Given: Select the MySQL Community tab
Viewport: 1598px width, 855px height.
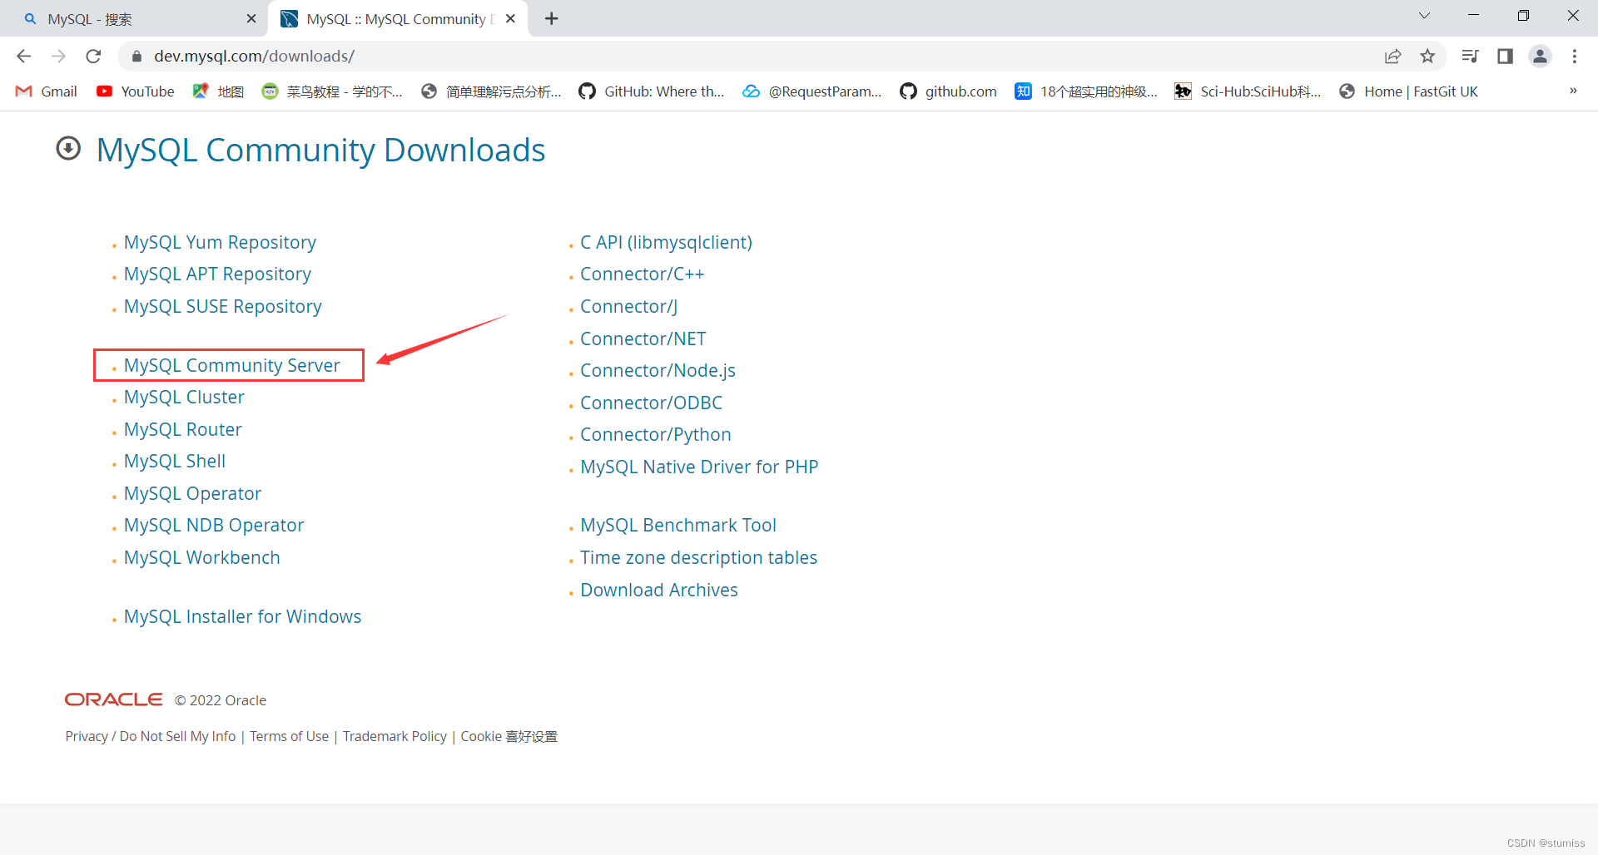Looking at the screenshot, I should [x=398, y=18].
